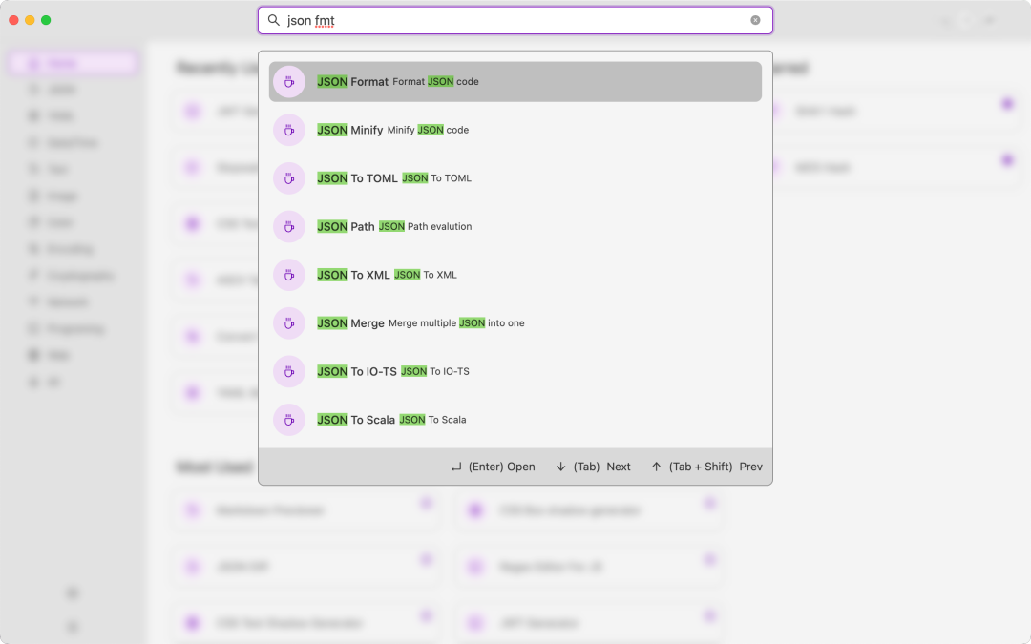Click the down arrow Next icon

tap(561, 467)
